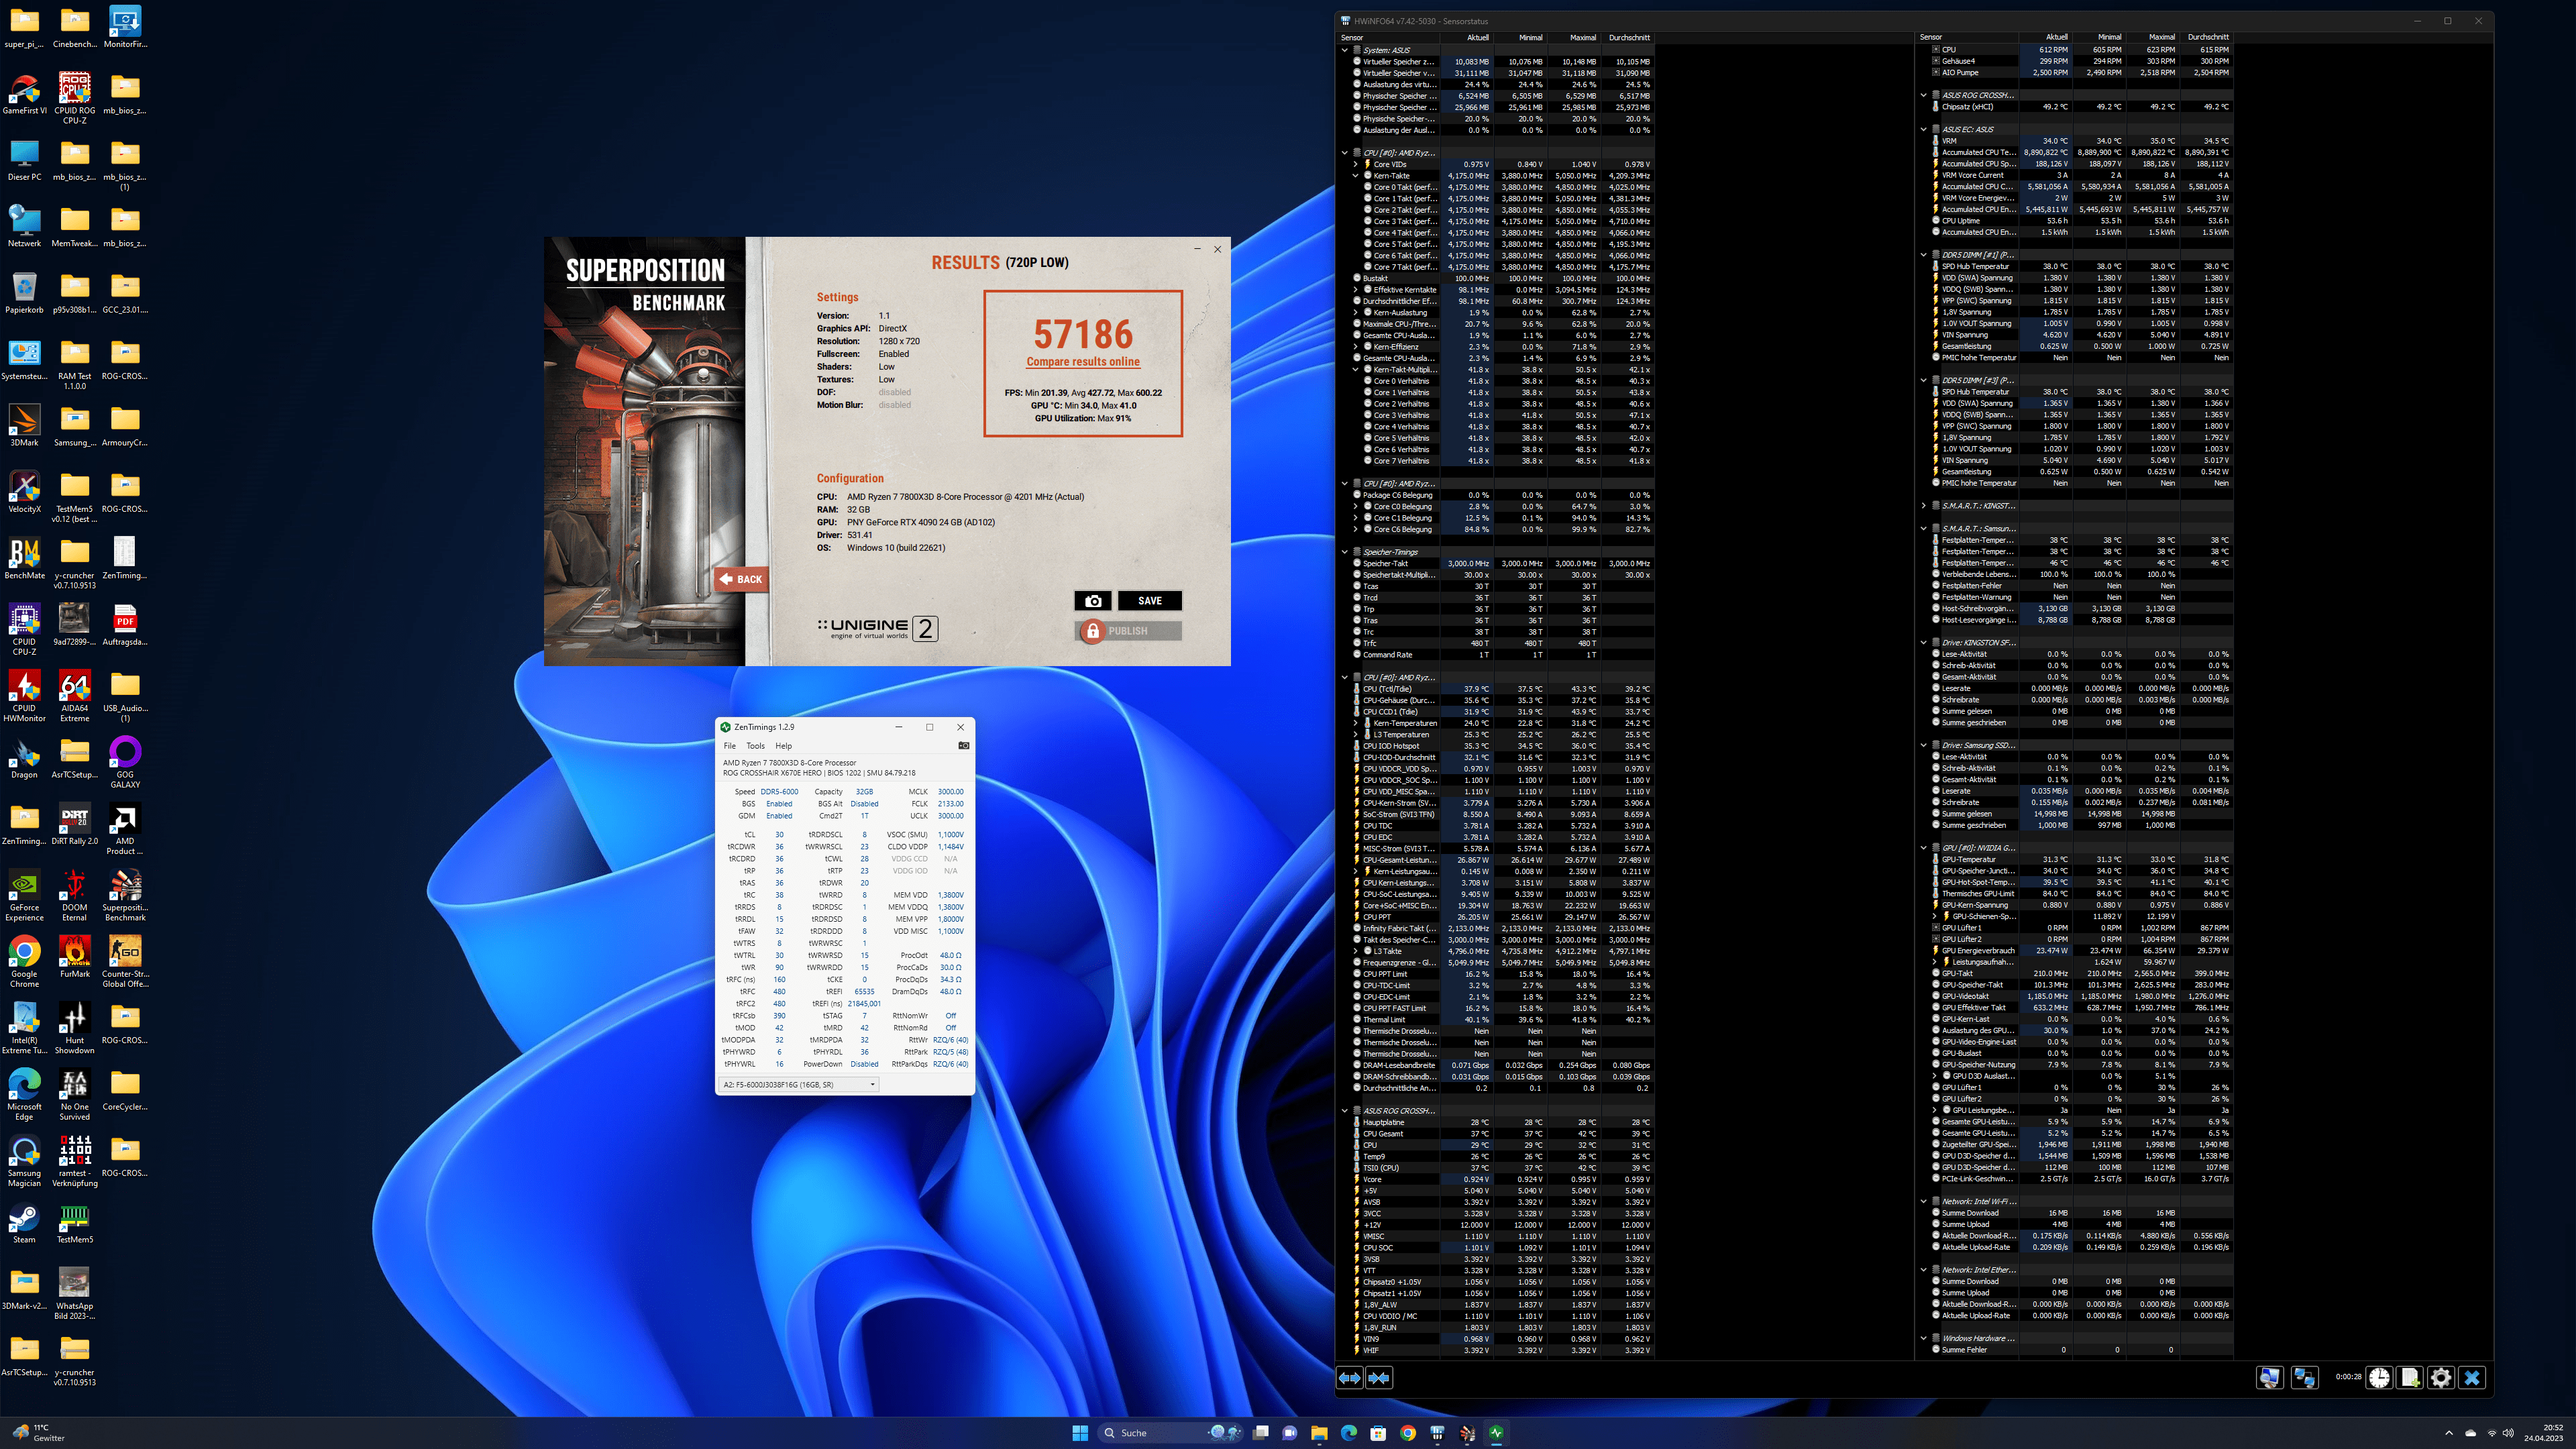
Task: Click Windows Start button on taskbar
Action: [1080, 1433]
